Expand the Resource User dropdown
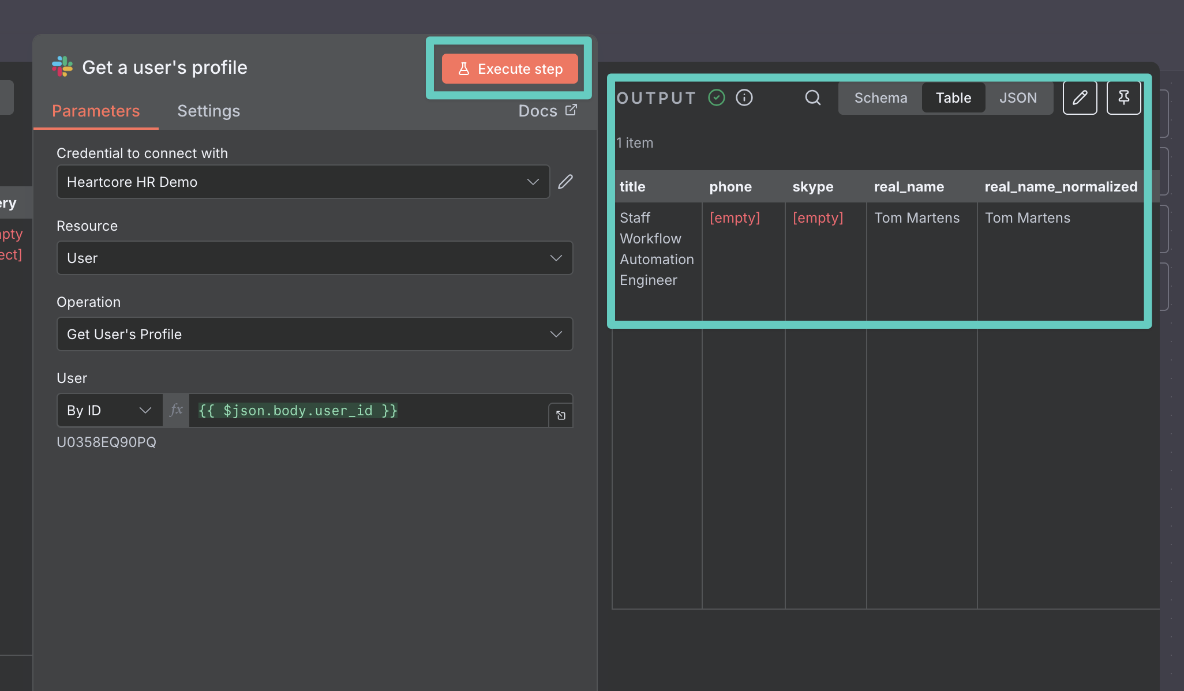 314,258
